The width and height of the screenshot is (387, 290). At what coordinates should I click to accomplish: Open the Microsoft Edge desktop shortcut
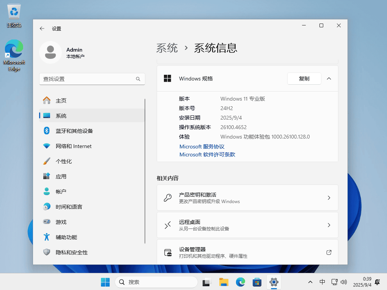click(14, 55)
